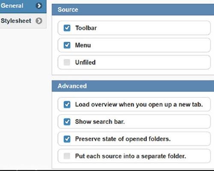214x171 pixels.
Task: Toggle Preserve state of opened folders checkbox
Action: click(x=67, y=139)
